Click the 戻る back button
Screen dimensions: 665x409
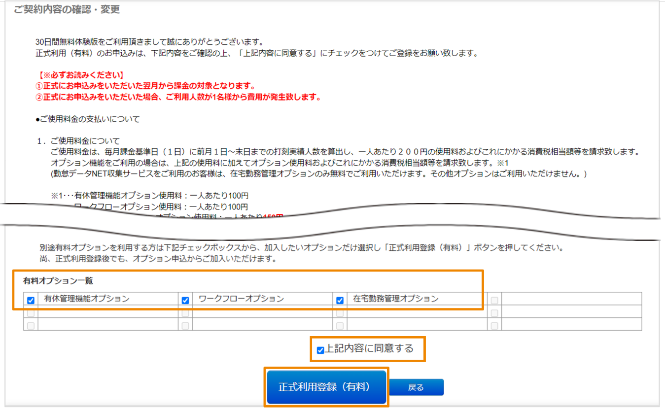click(417, 387)
